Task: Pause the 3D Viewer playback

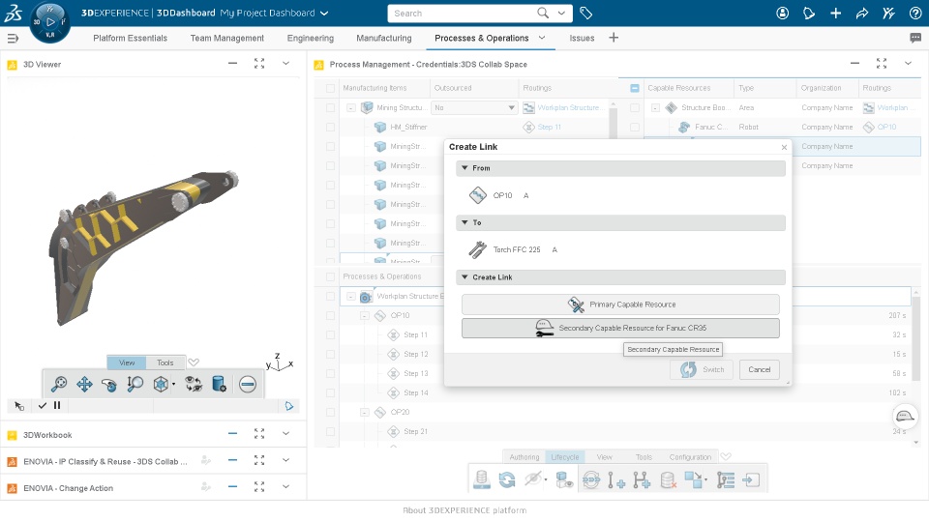Action: [57, 405]
